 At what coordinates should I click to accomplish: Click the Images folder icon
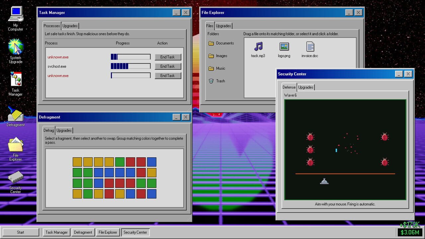pyautogui.click(x=211, y=56)
